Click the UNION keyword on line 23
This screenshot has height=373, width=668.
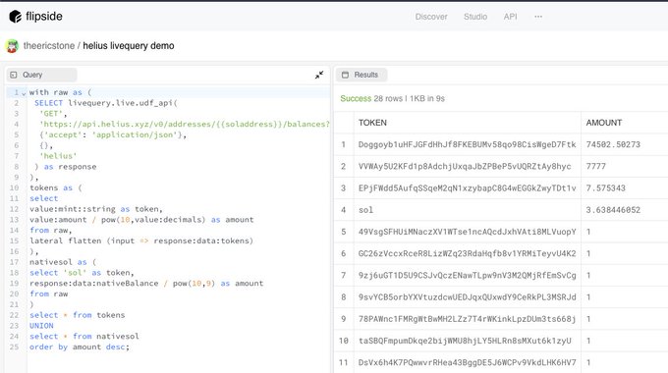(x=41, y=326)
